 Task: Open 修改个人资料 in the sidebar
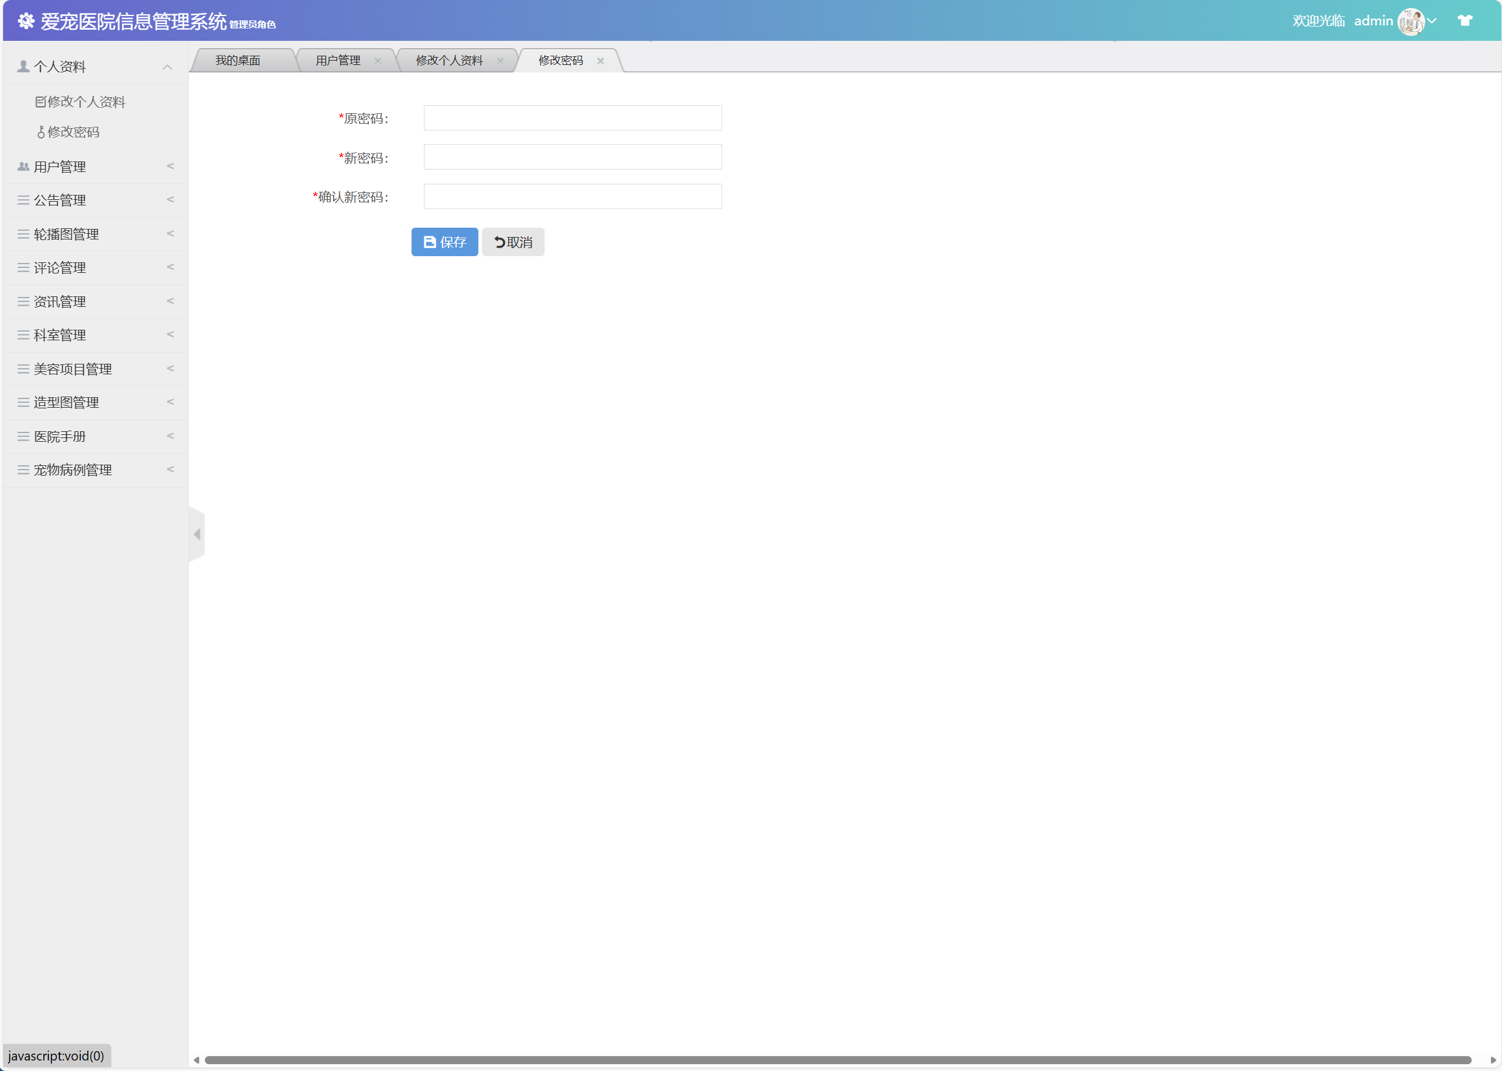pyautogui.click(x=86, y=101)
